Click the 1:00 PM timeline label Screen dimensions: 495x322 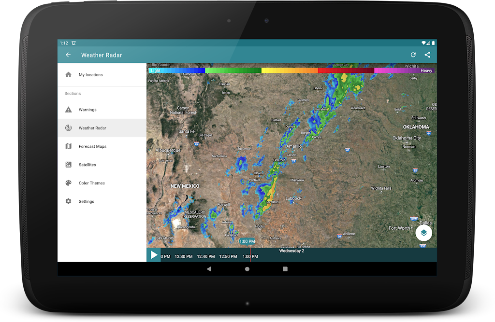(x=250, y=256)
